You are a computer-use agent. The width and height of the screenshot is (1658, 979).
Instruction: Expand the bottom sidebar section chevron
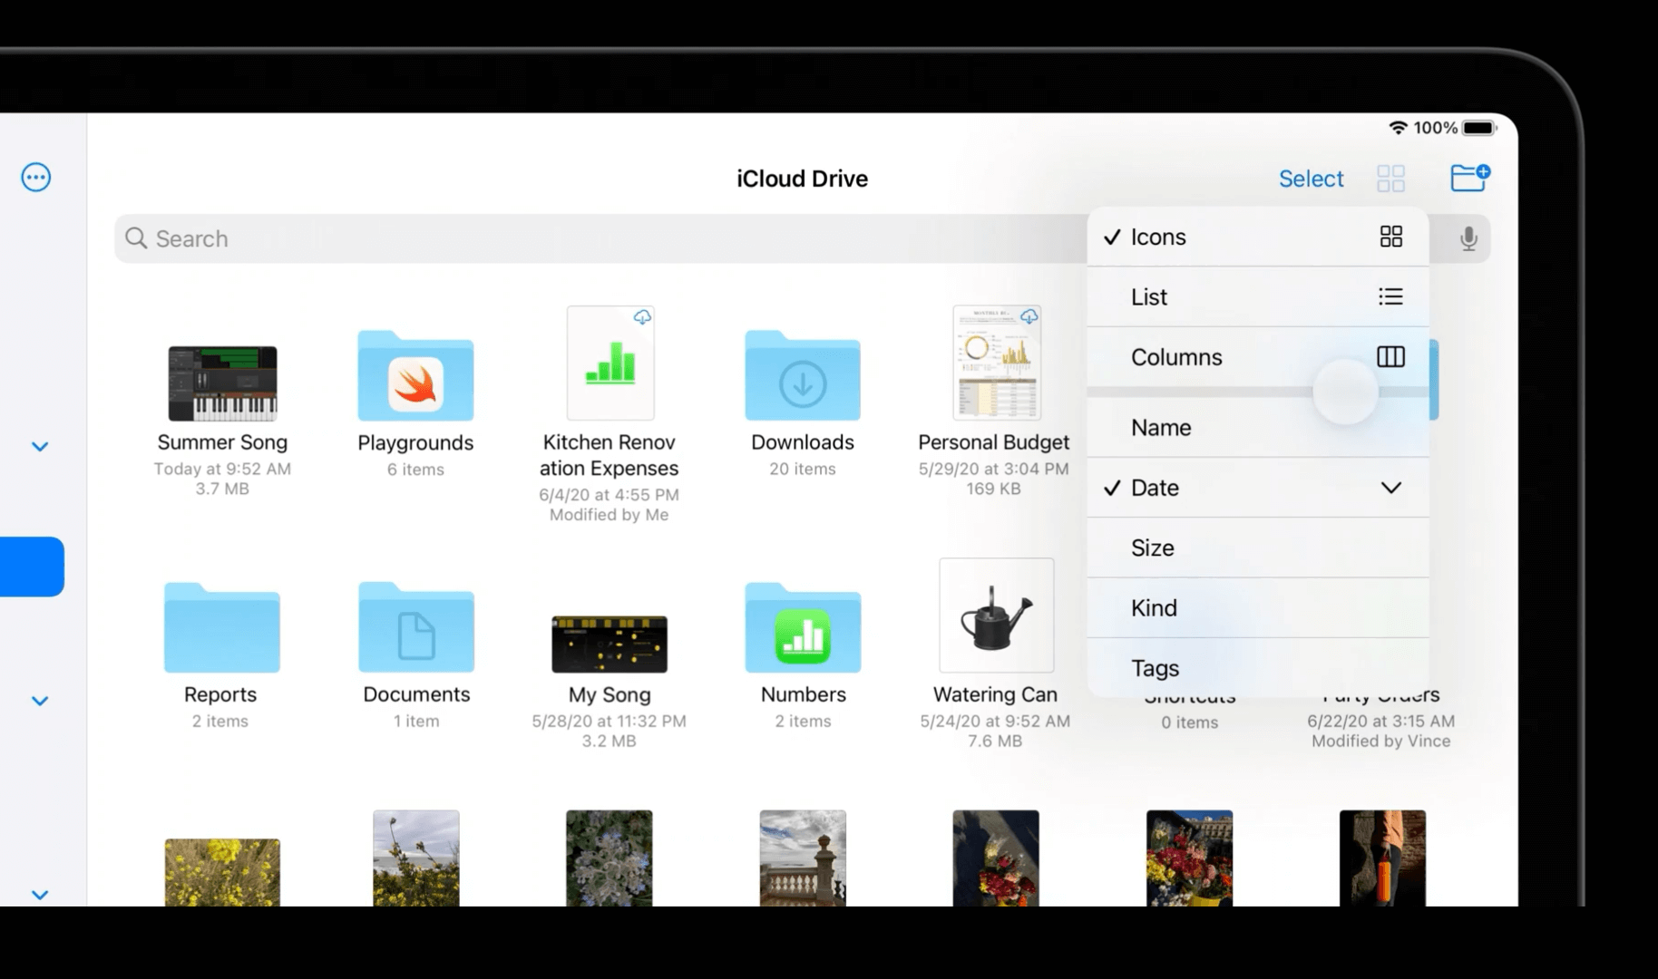40,896
